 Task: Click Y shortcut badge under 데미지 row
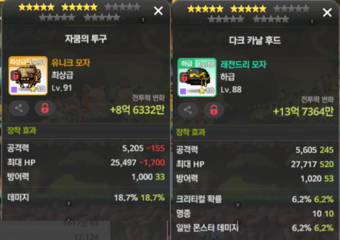[69, 203]
